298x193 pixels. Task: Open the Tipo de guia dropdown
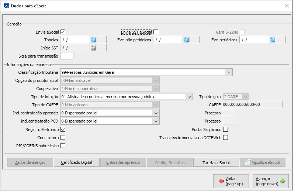click(x=246, y=97)
